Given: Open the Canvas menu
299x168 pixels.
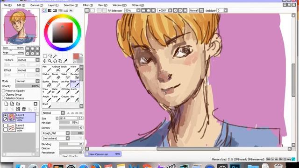Looking at the screenshot, I should 36,5.
